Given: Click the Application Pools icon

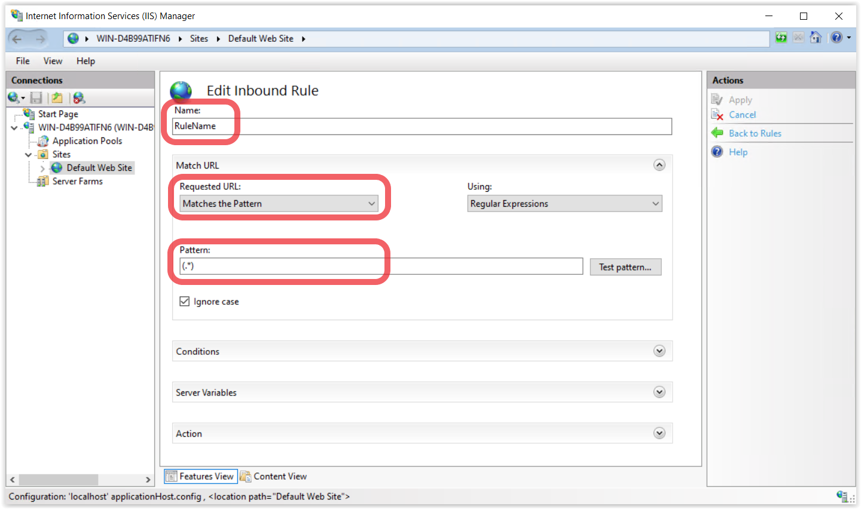Looking at the screenshot, I should [43, 141].
